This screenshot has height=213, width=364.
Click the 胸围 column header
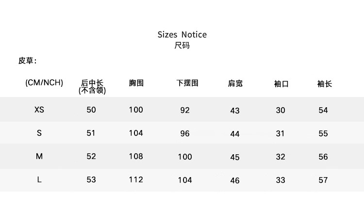coord(136,83)
